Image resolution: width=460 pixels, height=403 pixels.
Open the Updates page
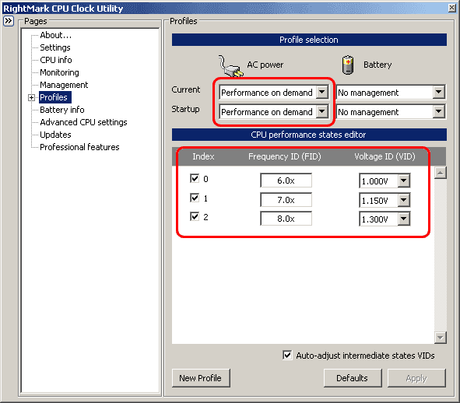(x=55, y=135)
